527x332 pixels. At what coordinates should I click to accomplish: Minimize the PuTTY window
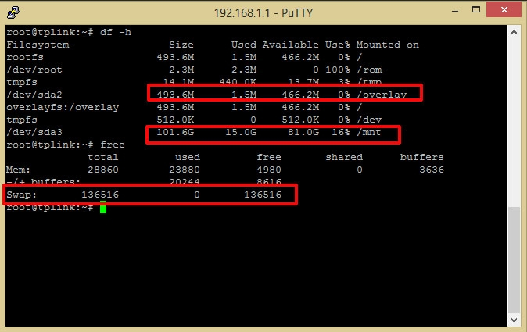(455, 12)
